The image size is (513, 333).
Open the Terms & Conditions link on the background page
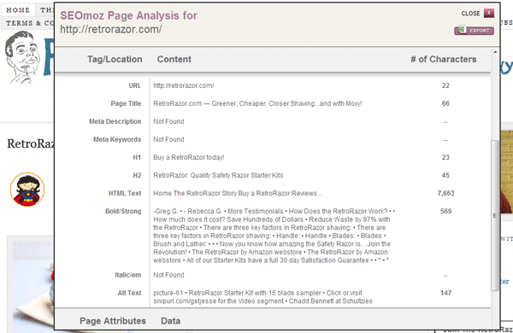point(30,23)
